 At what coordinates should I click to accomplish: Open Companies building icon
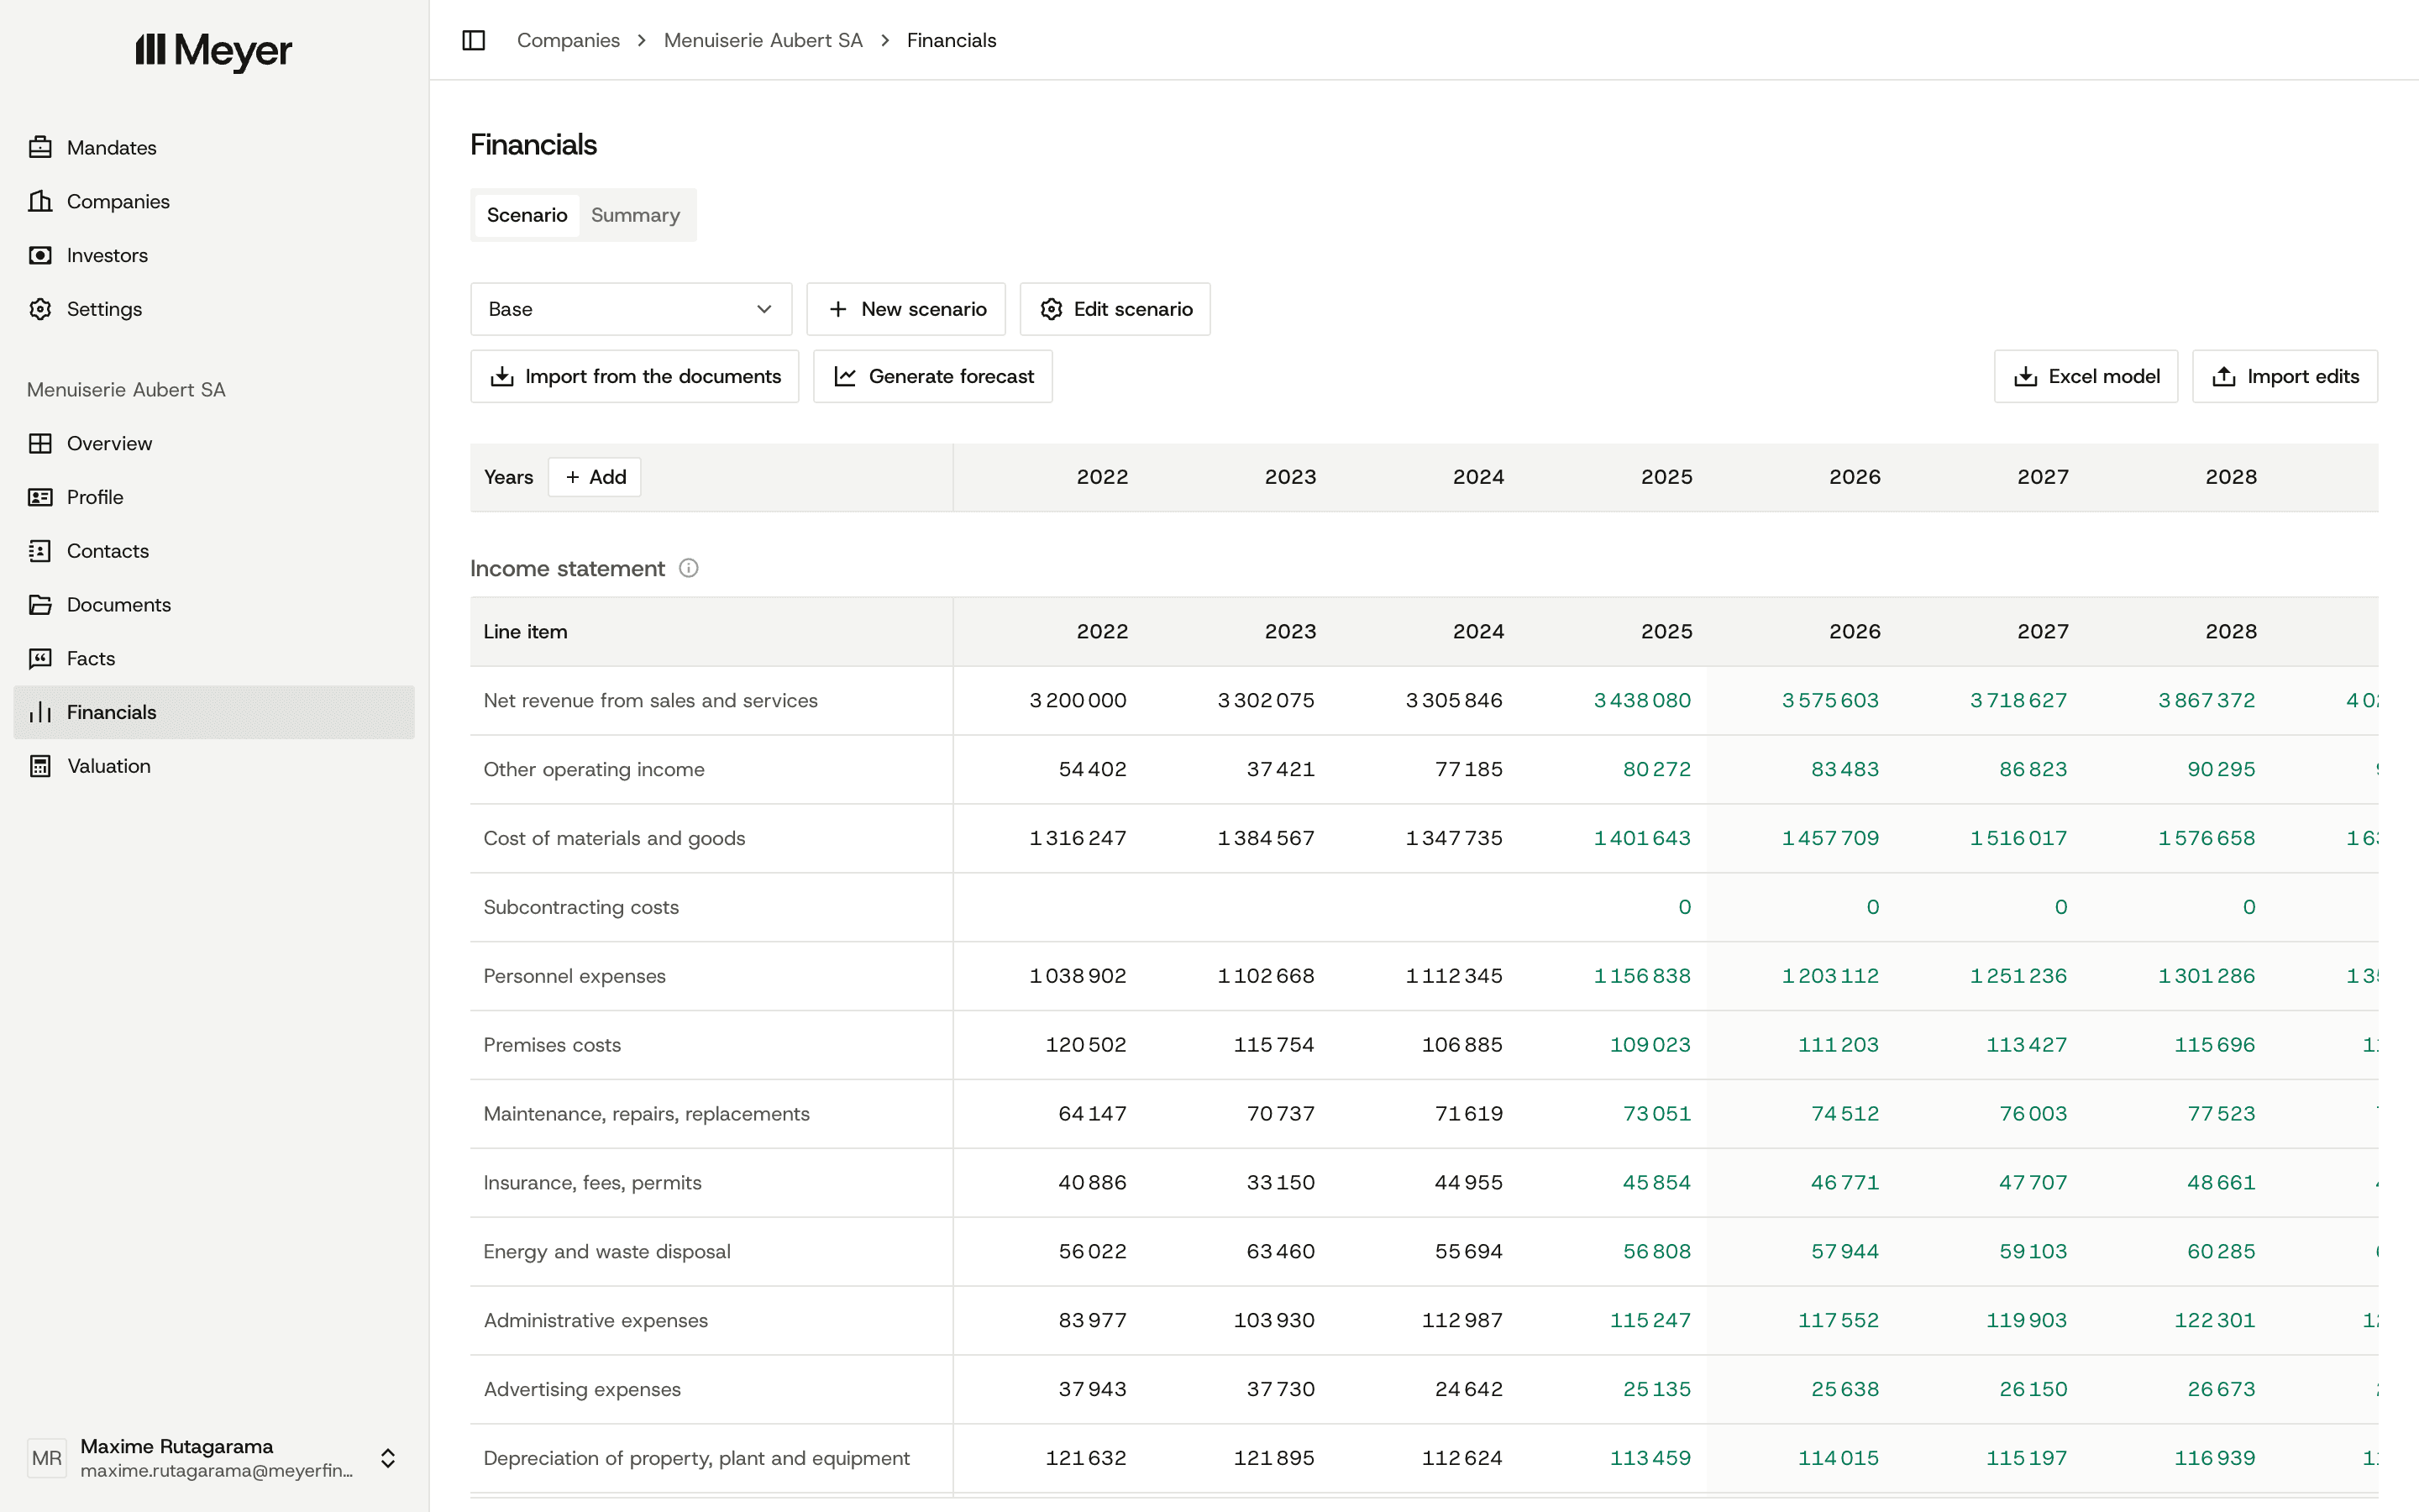tap(40, 201)
